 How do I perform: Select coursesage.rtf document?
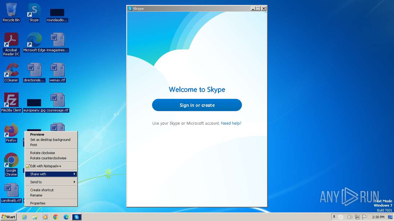[58, 103]
